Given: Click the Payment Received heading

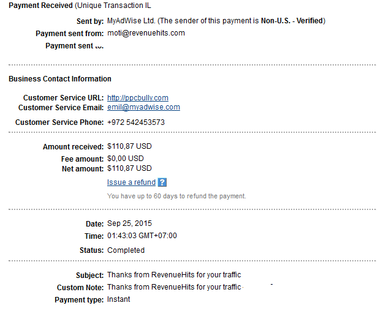Looking at the screenshot, I should pyautogui.click(x=40, y=6).
